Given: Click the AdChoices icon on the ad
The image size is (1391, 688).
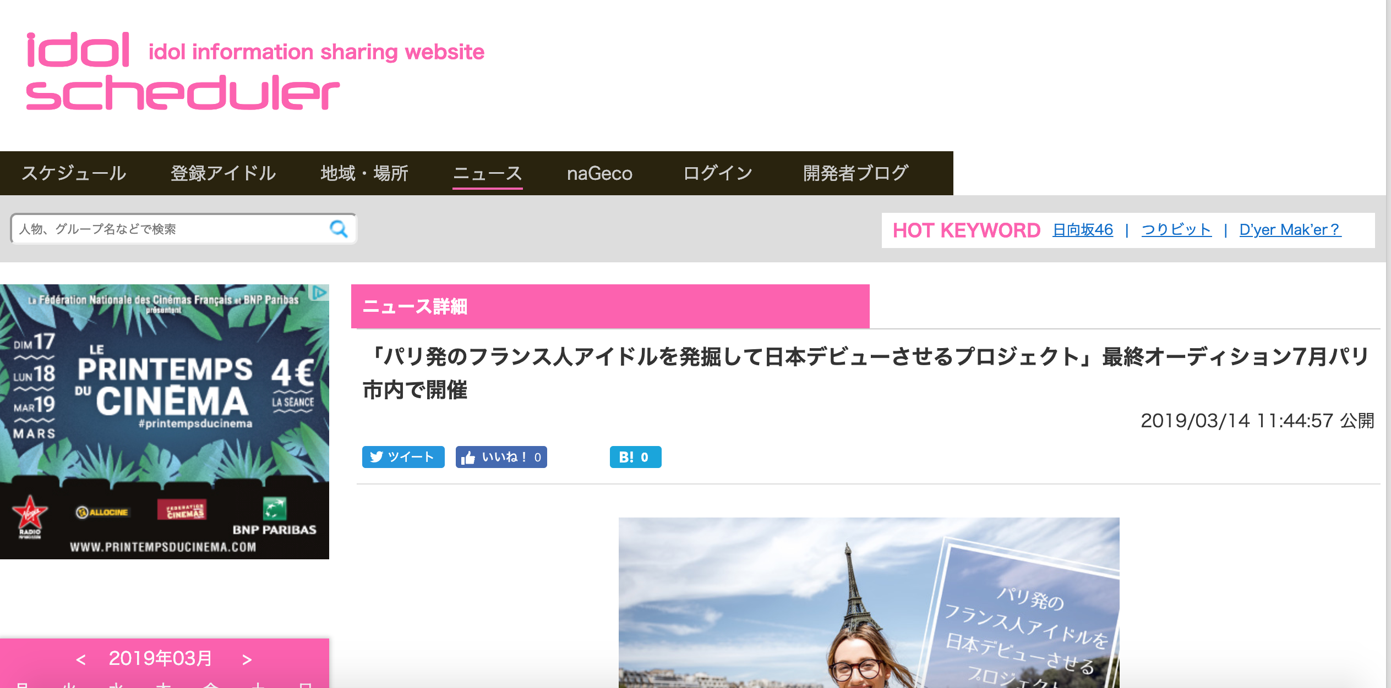Looking at the screenshot, I should [x=320, y=293].
